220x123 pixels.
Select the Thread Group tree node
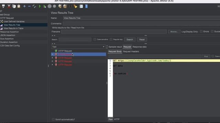point(5,15)
